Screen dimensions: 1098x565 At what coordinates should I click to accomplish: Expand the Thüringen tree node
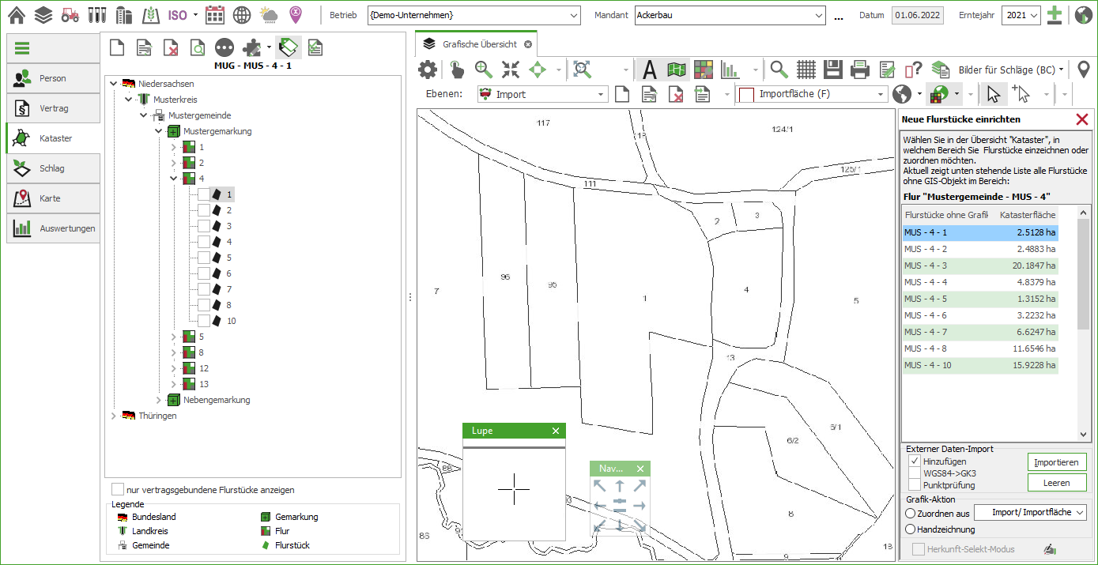[x=113, y=416]
